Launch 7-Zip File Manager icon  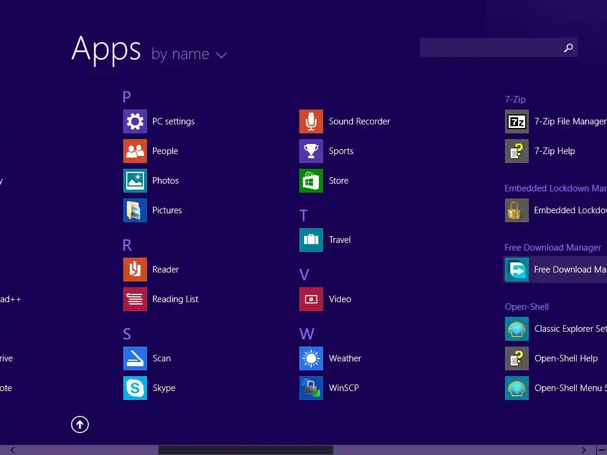[516, 121]
